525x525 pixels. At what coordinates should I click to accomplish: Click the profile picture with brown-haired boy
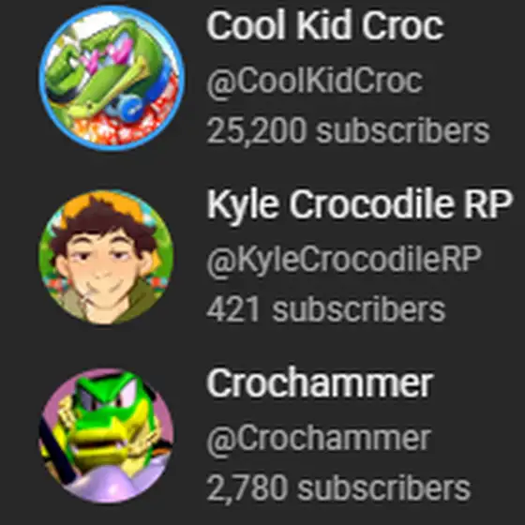pos(106,257)
